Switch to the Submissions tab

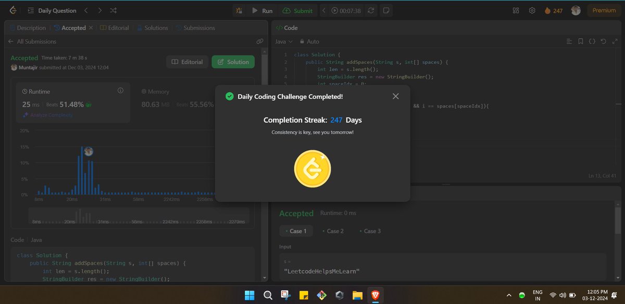point(195,28)
